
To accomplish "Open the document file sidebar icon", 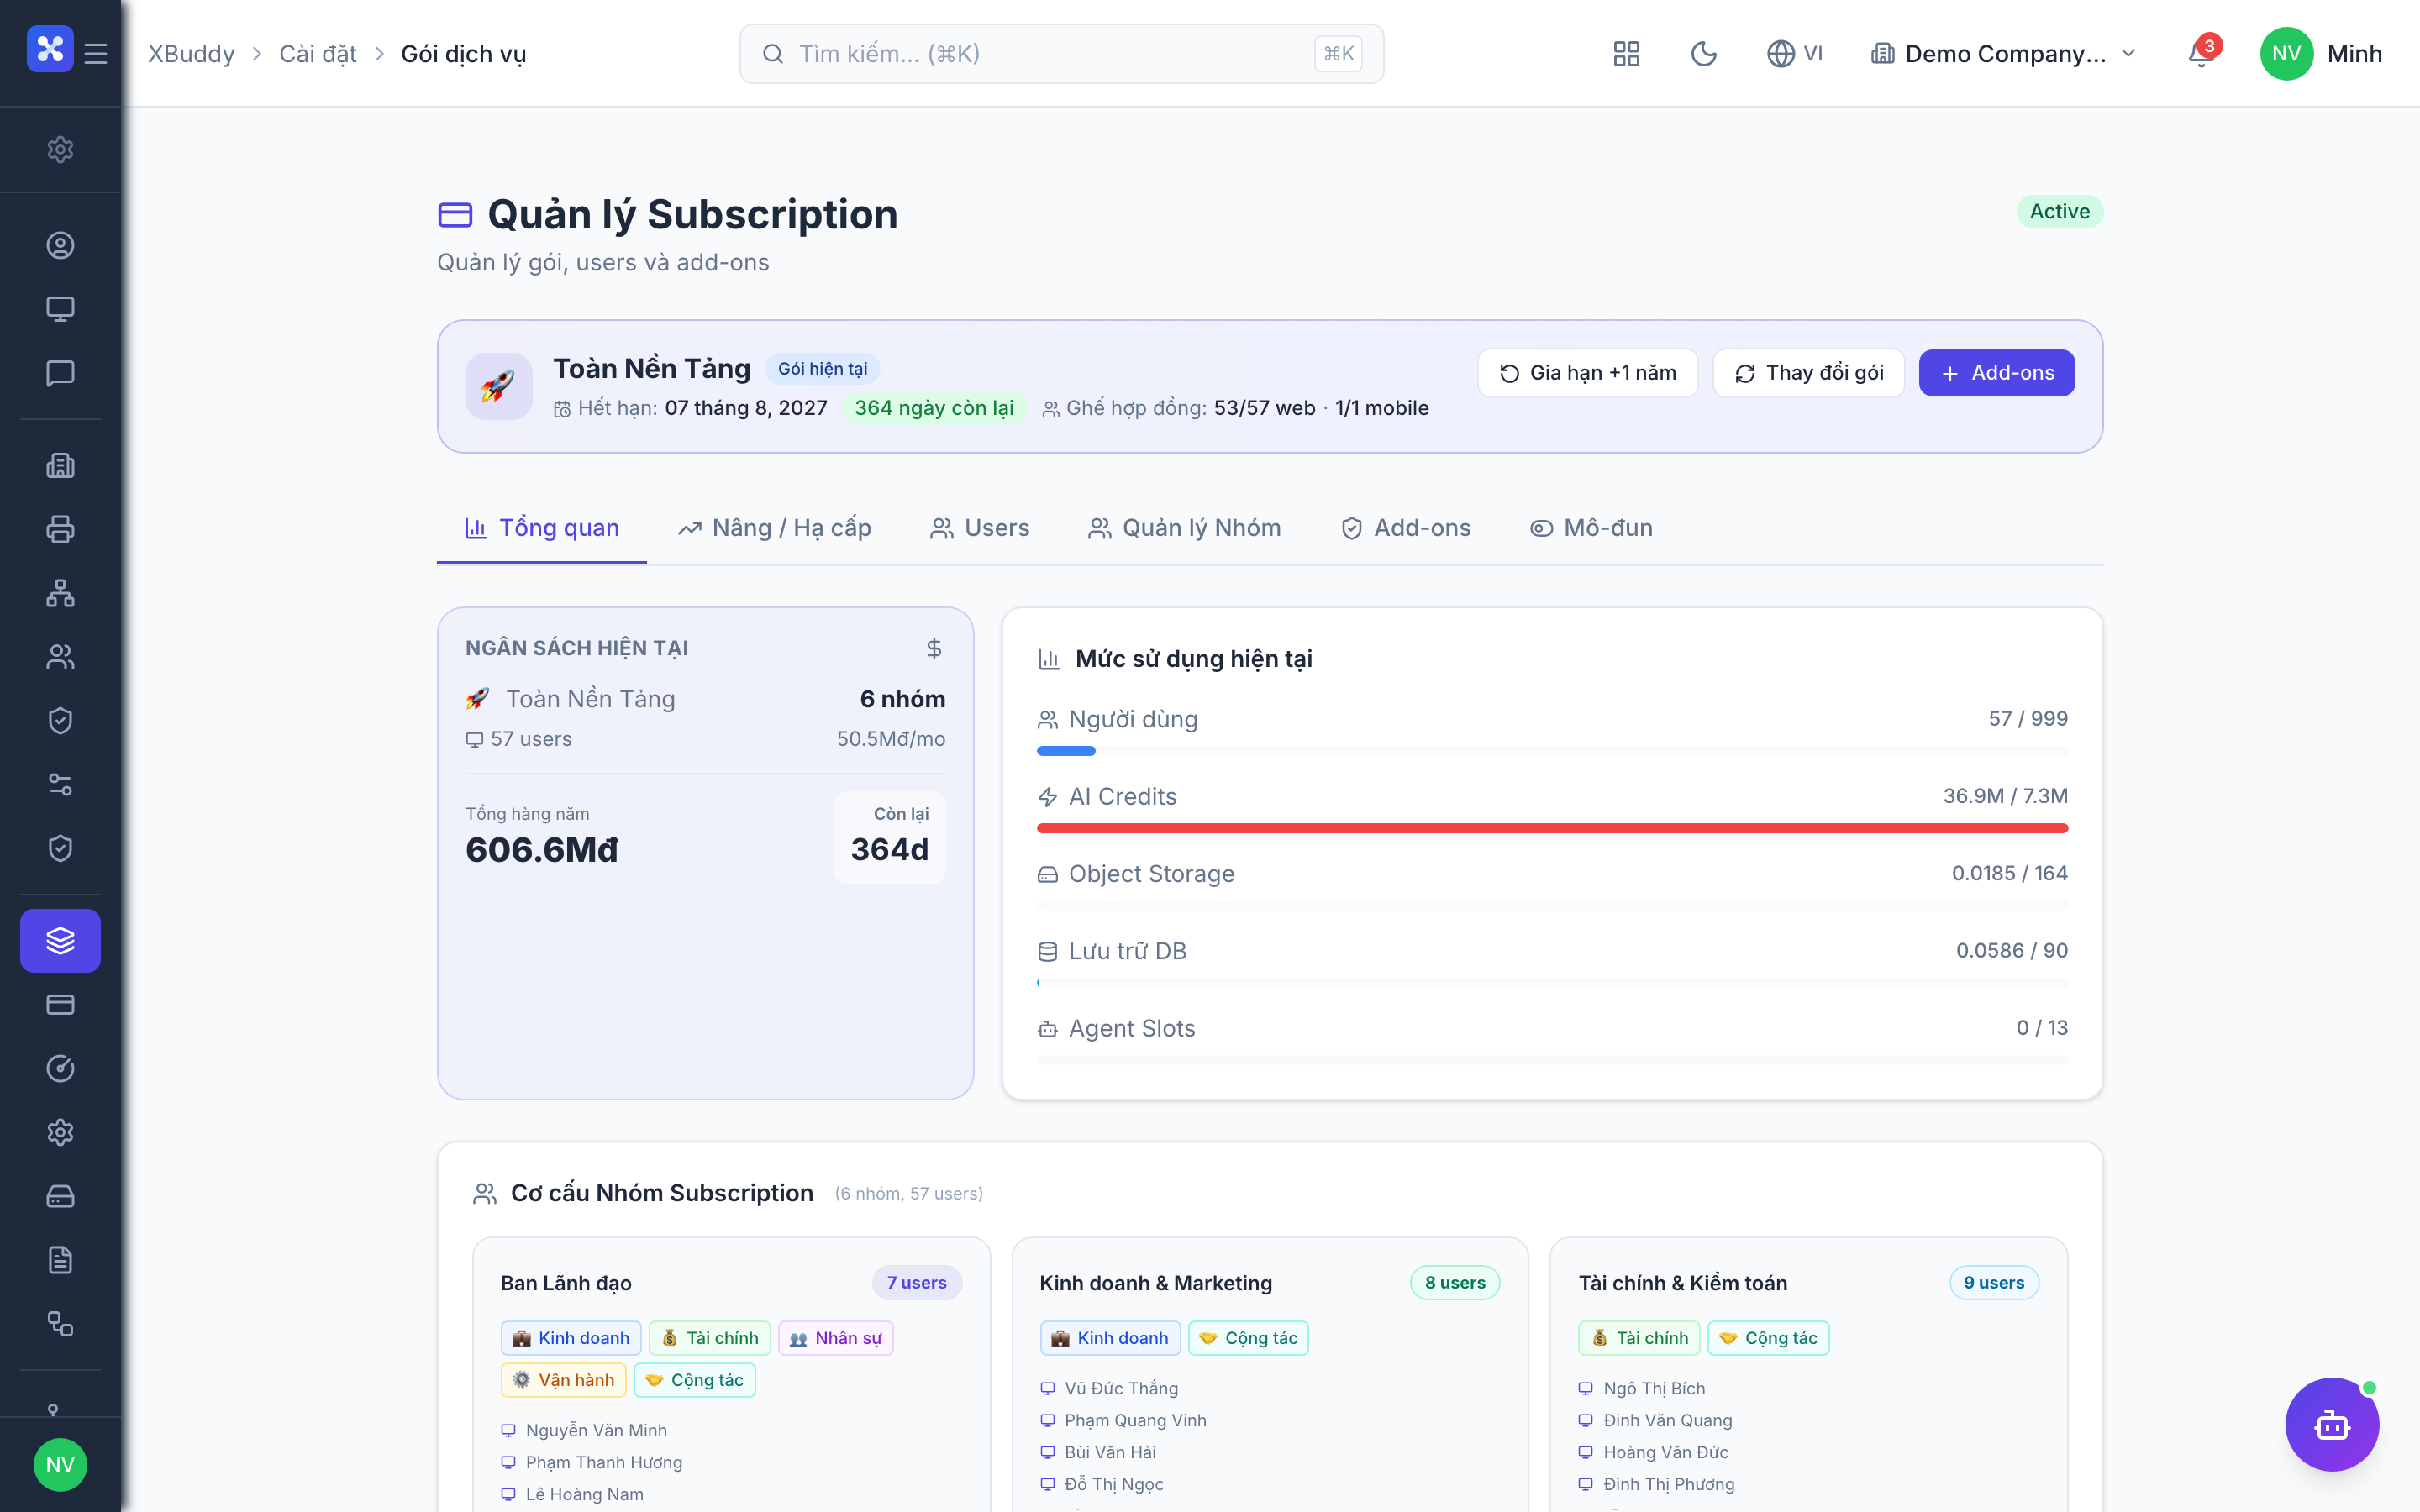I will (x=60, y=1261).
